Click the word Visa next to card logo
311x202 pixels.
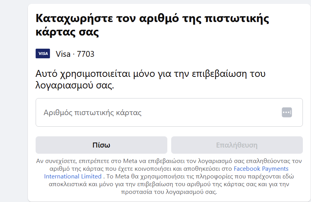tap(63, 54)
